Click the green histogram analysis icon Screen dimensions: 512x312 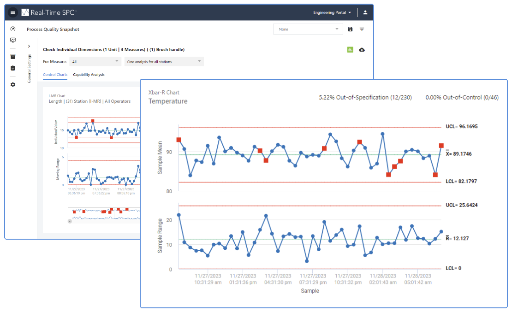point(351,49)
